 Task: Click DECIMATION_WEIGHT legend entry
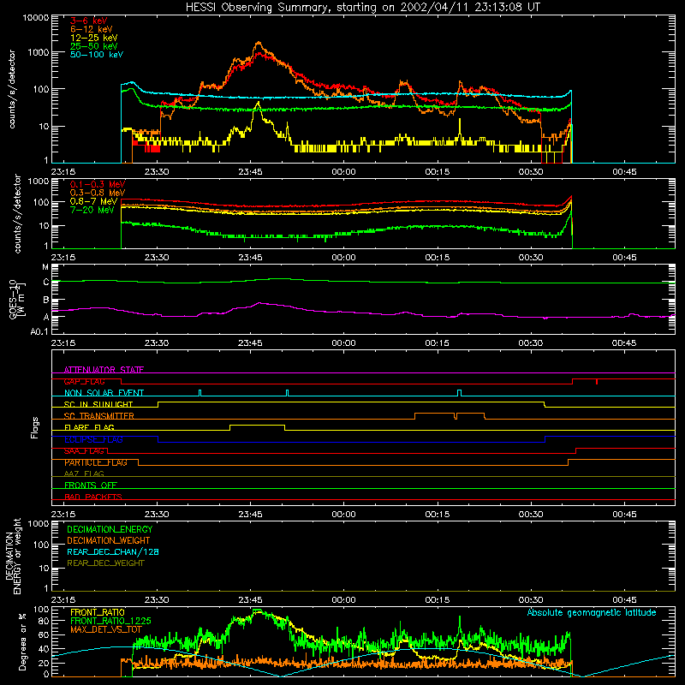(x=109, y=540)
